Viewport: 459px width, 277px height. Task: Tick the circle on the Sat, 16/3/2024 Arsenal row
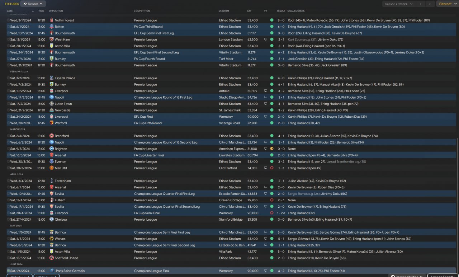[8, 155]
